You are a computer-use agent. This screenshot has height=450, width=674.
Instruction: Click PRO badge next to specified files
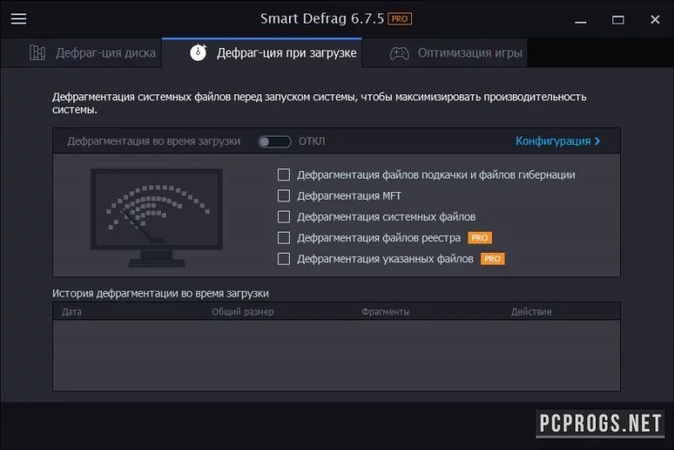pos(493,259)
